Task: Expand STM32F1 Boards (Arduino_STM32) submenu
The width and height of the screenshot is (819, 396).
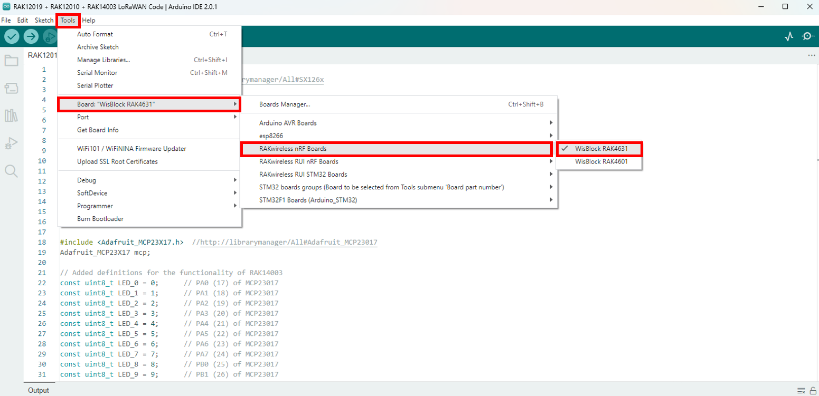Action: click(399, 200)
